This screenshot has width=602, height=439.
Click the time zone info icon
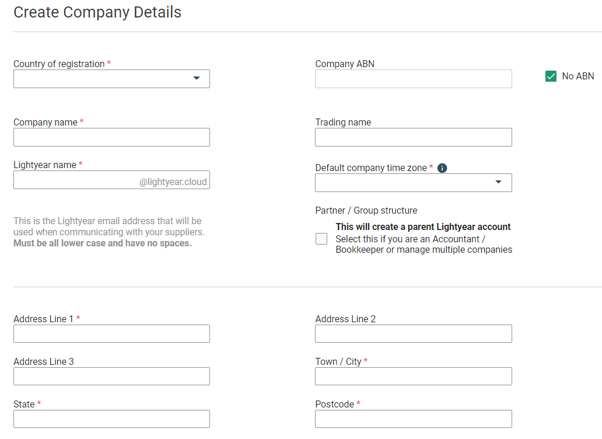pyautogui.click(x=442, y=168)
